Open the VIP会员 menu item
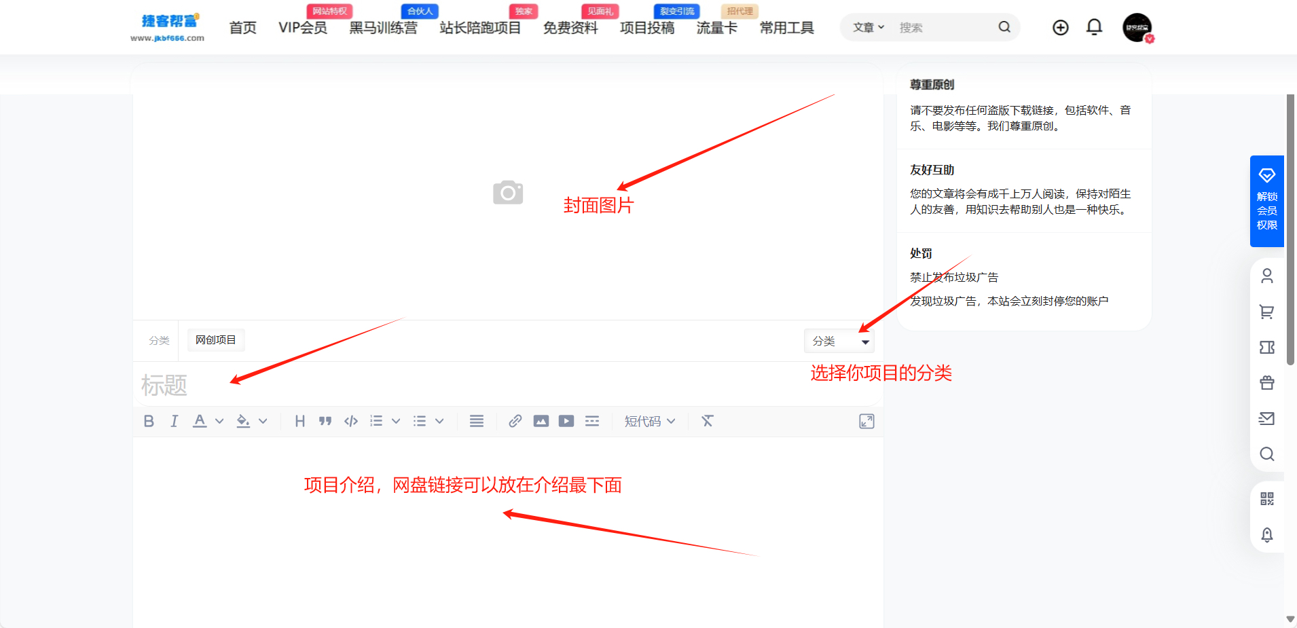This screenshot has height=628, width=1297. [302, 28]
